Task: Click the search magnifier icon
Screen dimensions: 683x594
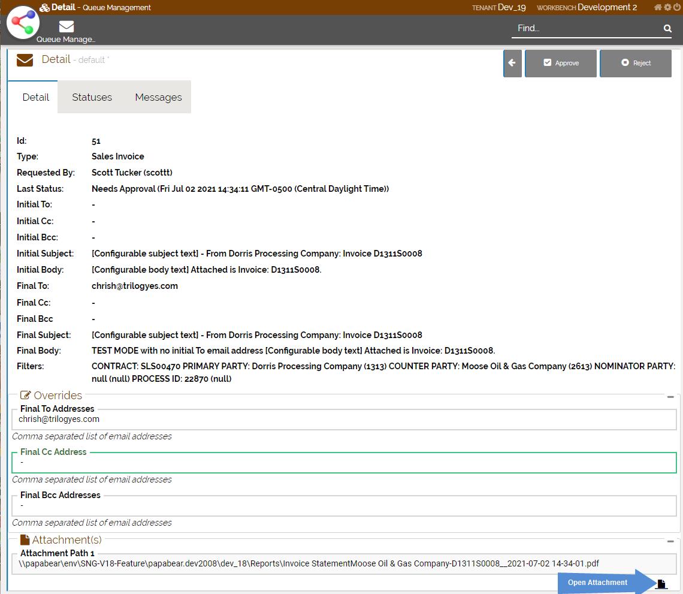Action: click(x=667, y=28)
